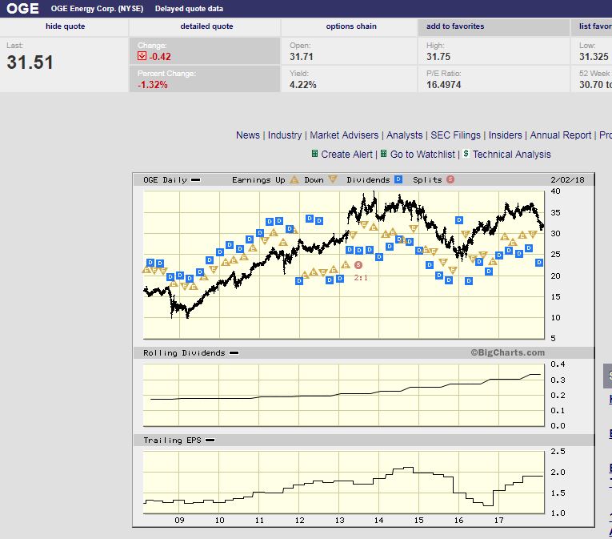Open the Analysts link
This screenshot has height=539, width=612.
point(404,135)
